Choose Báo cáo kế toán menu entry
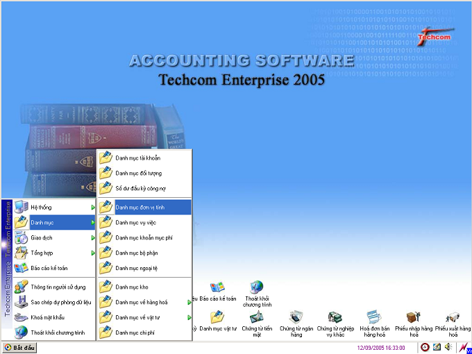 pos(54,268)
